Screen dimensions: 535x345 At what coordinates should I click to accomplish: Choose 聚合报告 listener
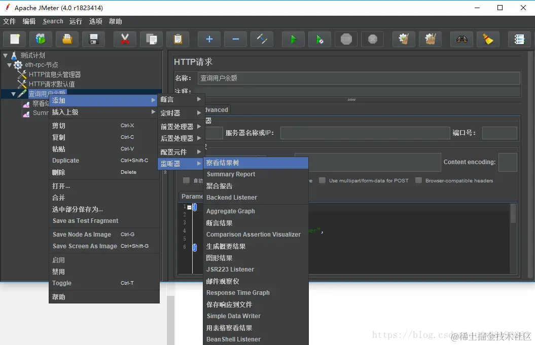pyautogui.click(x=256, y=186)
